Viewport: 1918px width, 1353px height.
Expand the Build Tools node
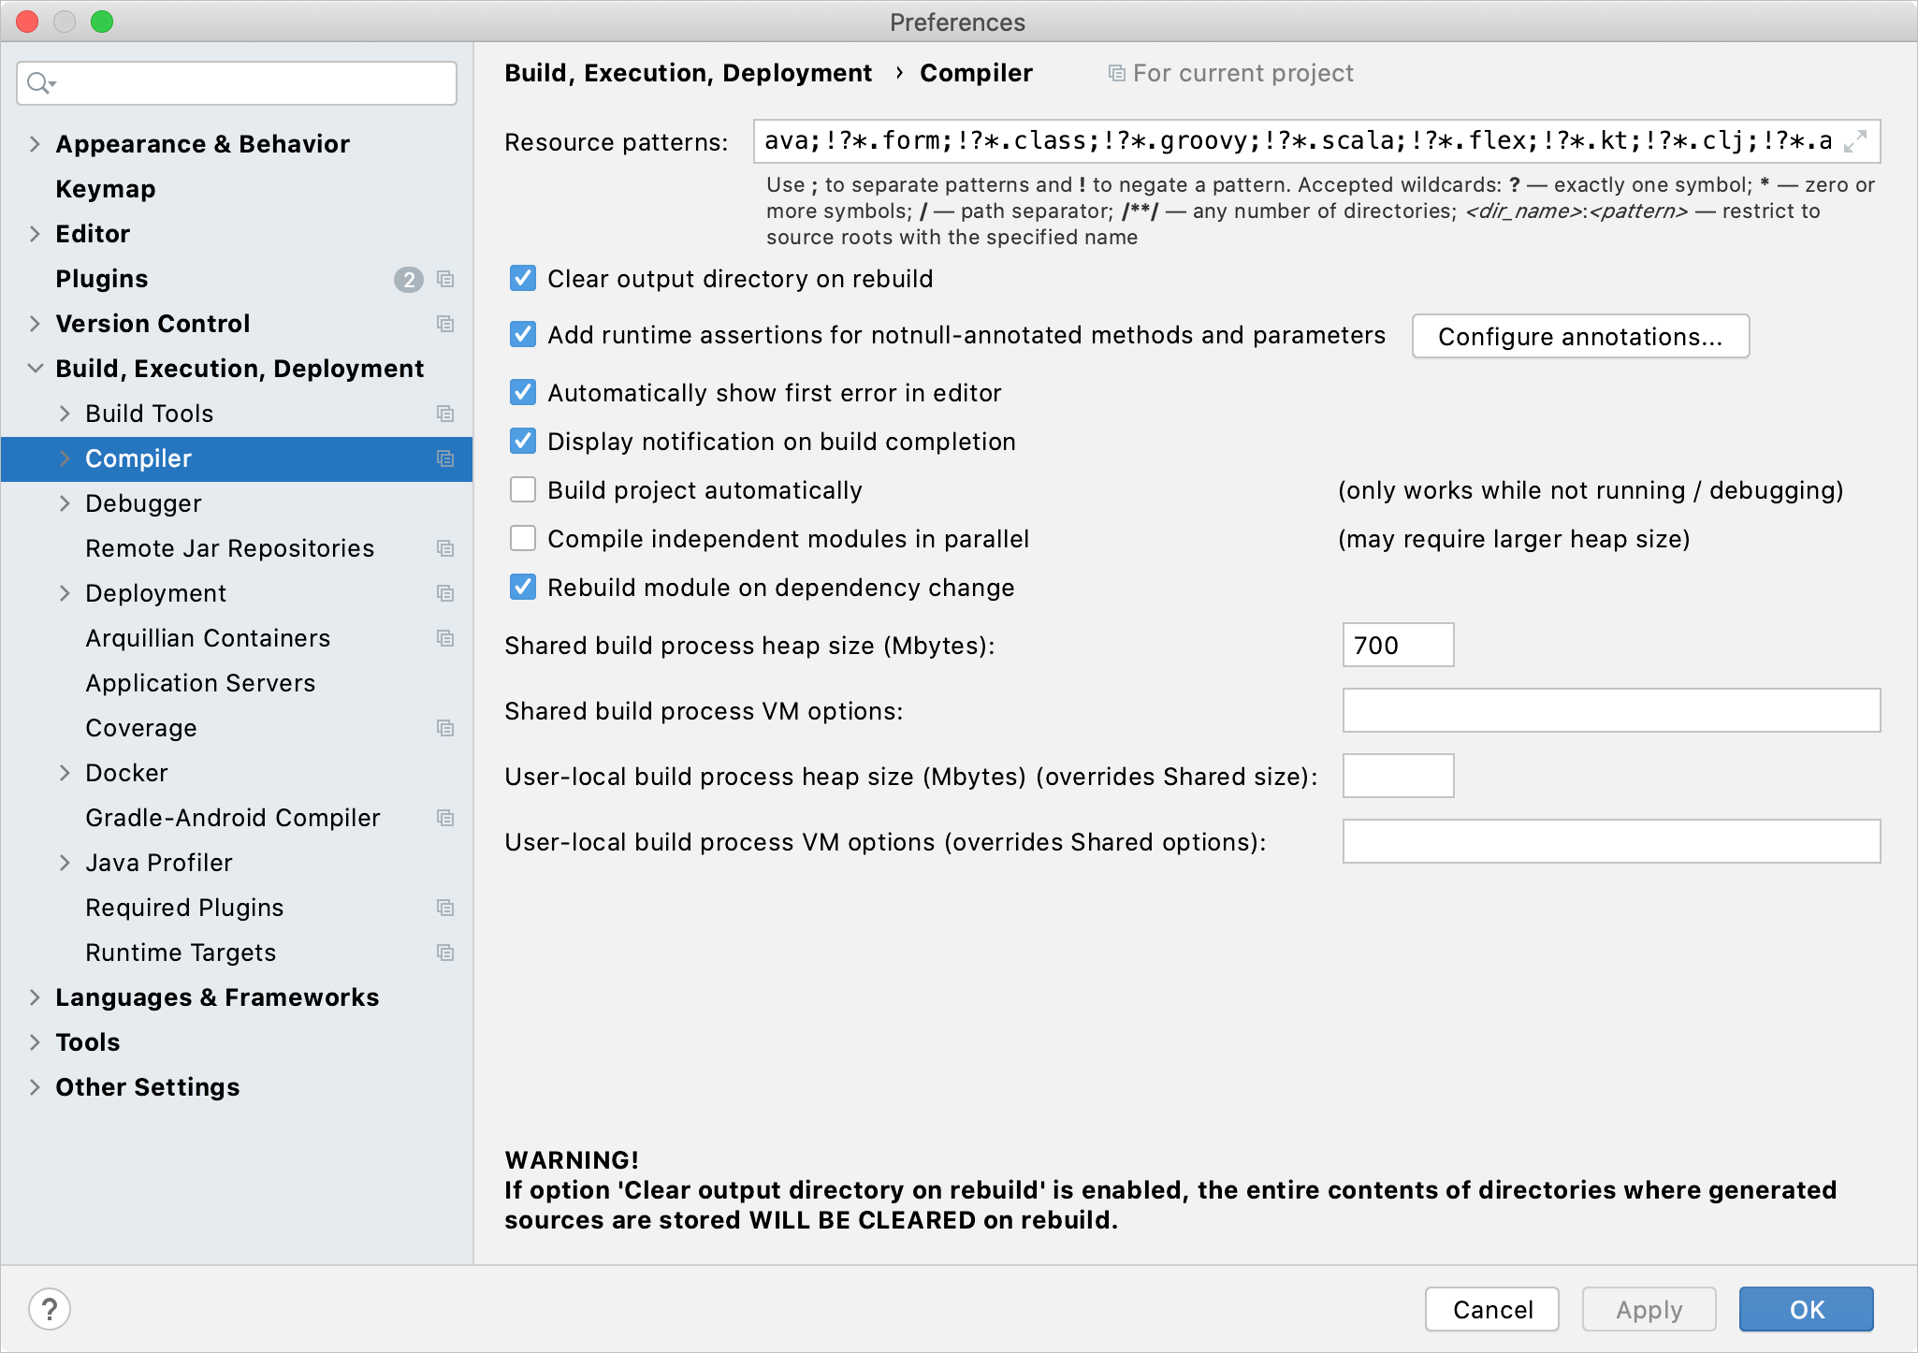(65, 414)
